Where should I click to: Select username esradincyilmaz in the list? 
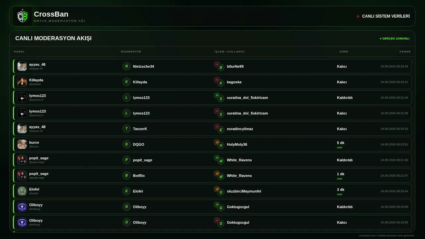(240, 129)
